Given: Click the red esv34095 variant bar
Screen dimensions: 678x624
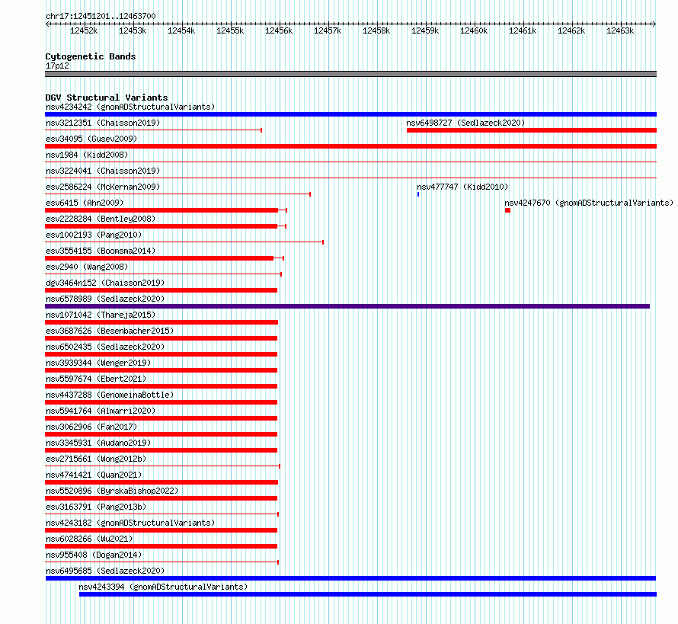Looking at the screenshot, I should pos(350,146).
